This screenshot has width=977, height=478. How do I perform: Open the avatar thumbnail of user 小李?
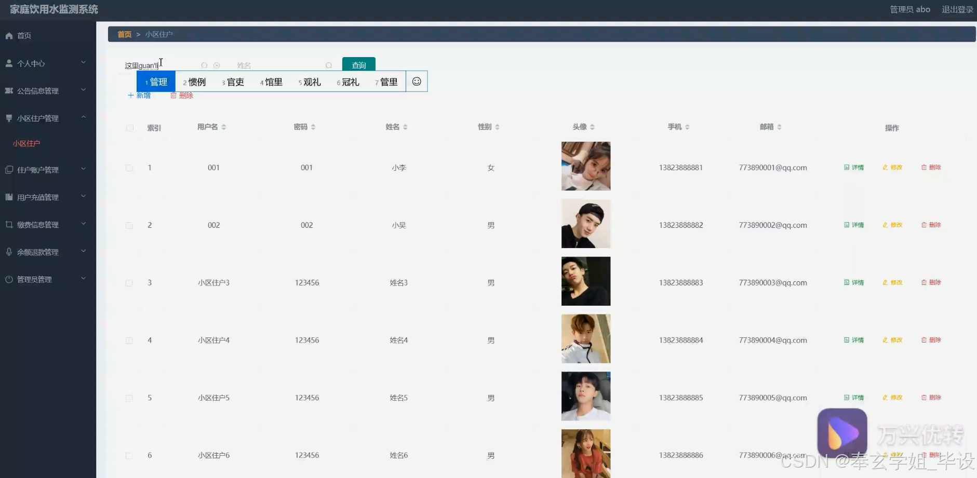(585, 166)
